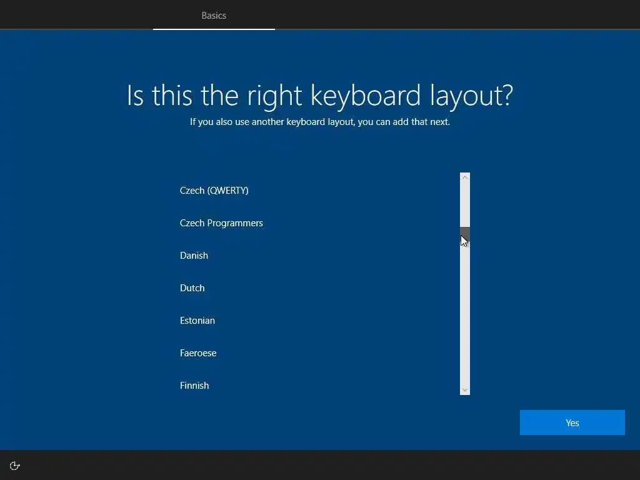This screenshot has height=480, width=640.
Task: Select Czech (QWERTY) keyboard layout
Action: point(315,190)
